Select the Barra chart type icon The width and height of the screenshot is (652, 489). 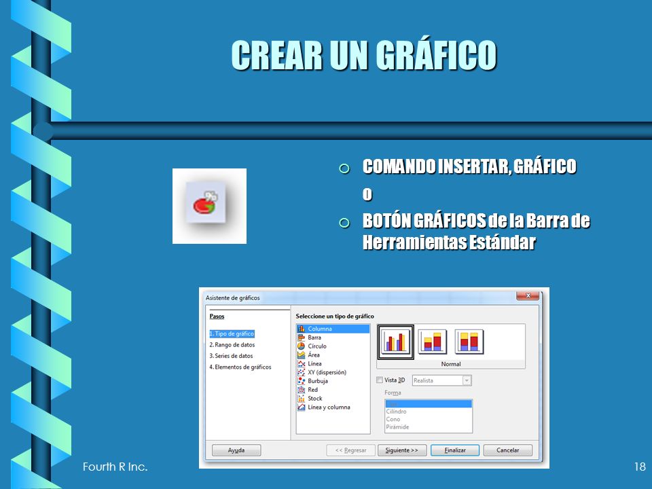(x=301, y=338)
